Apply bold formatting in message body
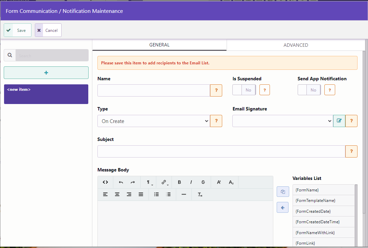 tap(179, 182)
